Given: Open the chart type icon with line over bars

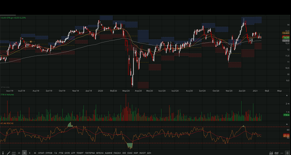Looking at the screenshot, I should click(x=271, y=153).
